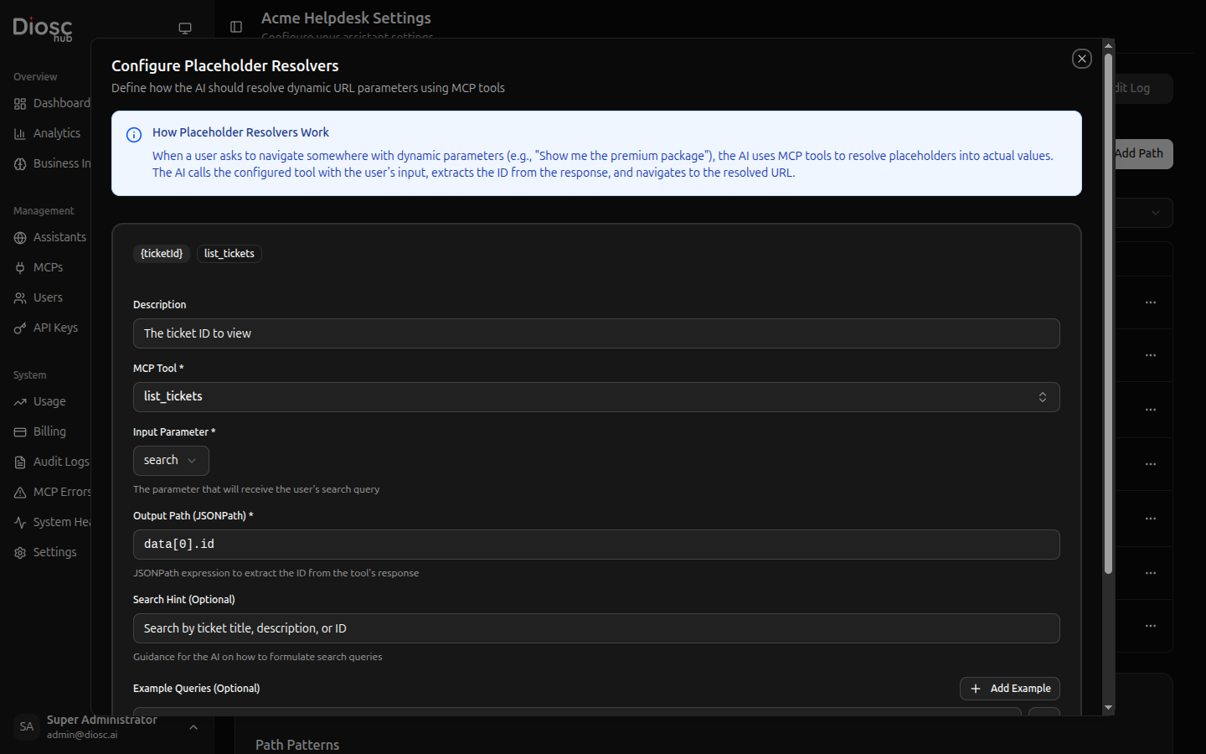Click the Billing card icon

click(19, 431)
